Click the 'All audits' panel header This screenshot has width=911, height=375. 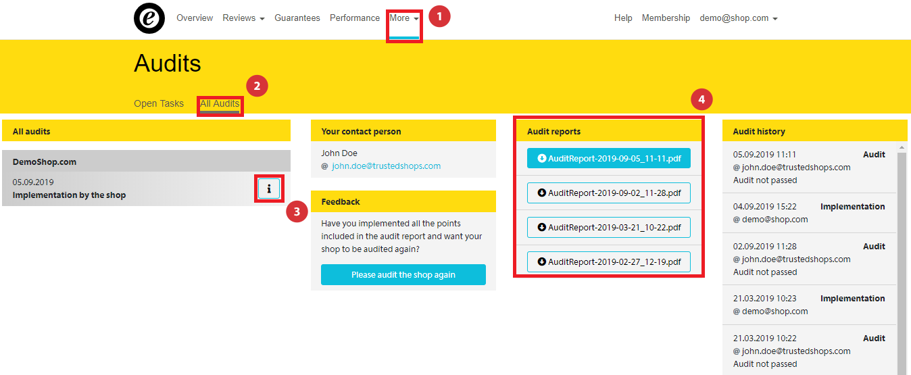146,131
